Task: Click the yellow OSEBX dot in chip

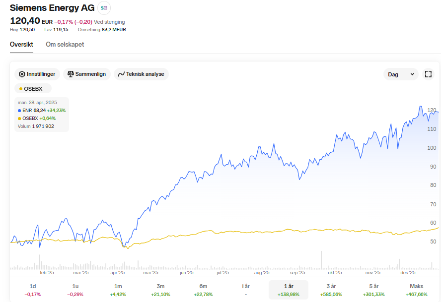Action: (20, 89)
